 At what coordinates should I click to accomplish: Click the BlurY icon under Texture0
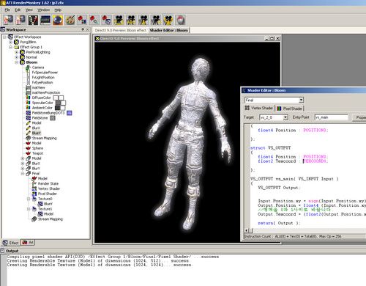40,204
